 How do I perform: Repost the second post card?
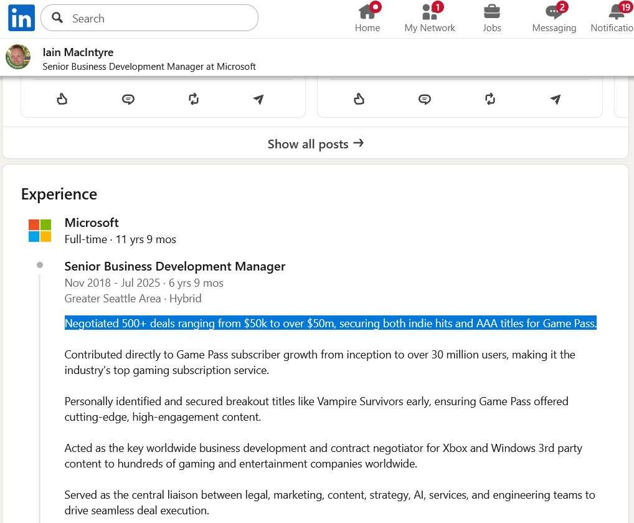click(x=490, y=99)
